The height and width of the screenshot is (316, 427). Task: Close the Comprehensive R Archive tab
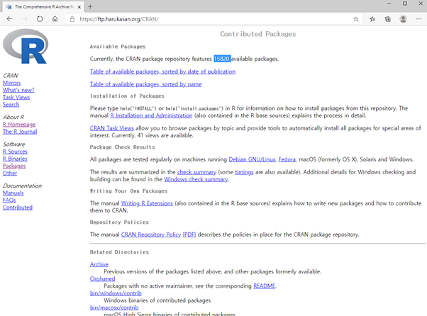pyautogui.click(x=79, y=7)
